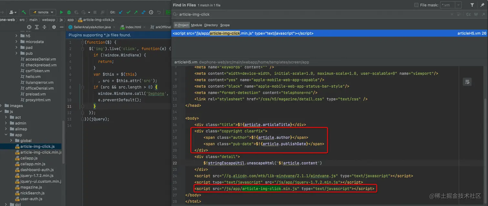
Task: Click the Git rollback undo icon
Action: point(159,12)
